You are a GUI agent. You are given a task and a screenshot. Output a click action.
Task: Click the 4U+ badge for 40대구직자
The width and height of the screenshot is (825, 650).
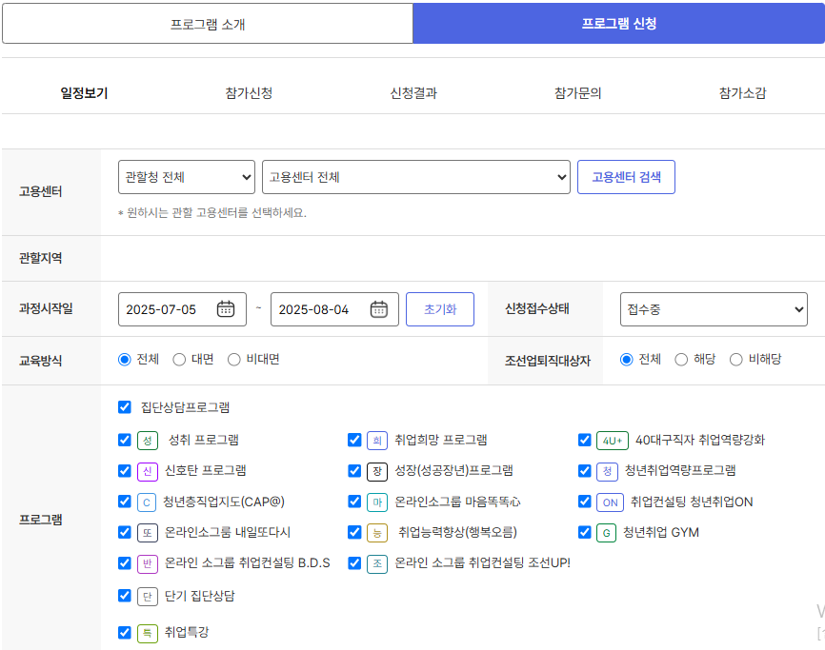[x=613, y=441]
